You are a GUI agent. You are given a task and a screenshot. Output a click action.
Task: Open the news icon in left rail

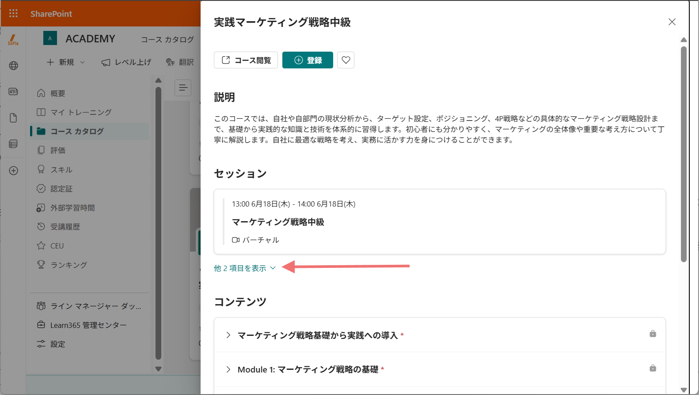point(13,91)
